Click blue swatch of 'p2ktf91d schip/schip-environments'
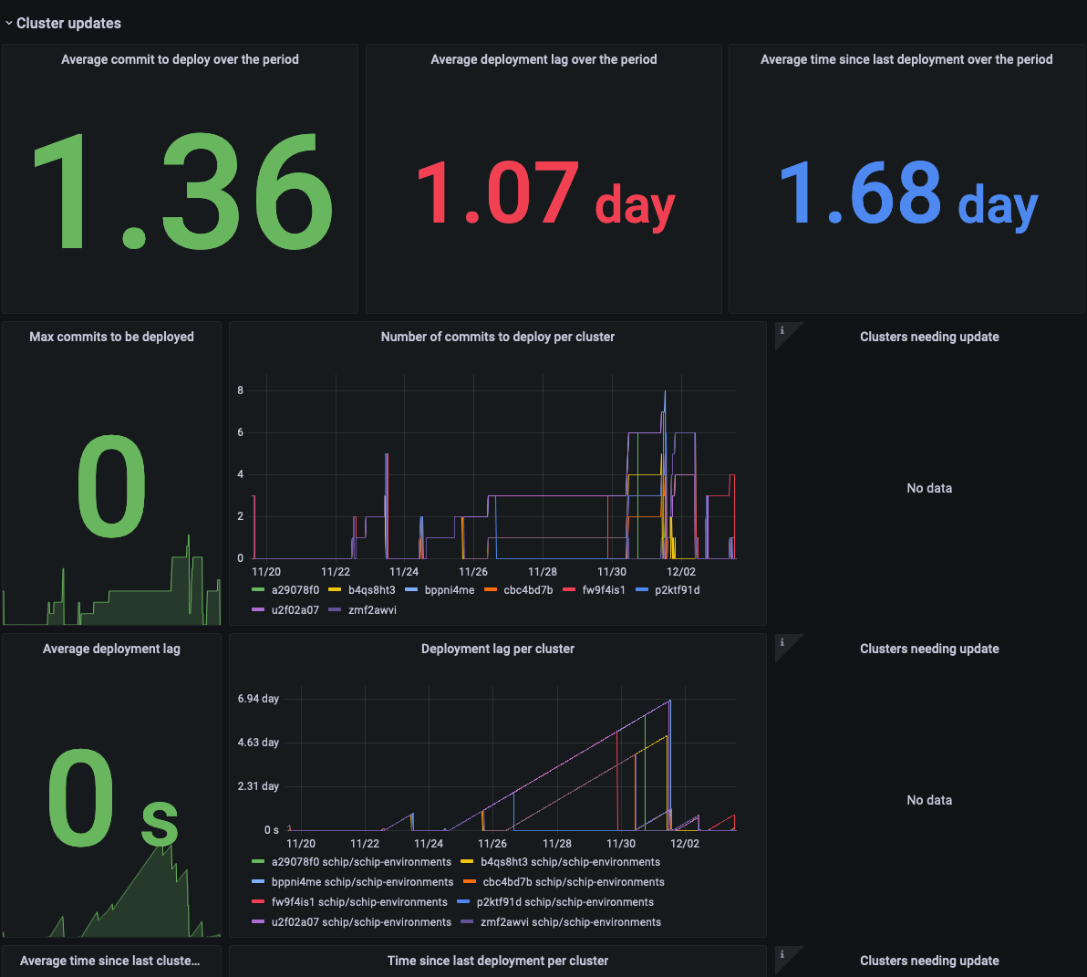Image resolution: width=1087 pixels, height=977 pixels. pyautogui.click(x=463, y=902)
